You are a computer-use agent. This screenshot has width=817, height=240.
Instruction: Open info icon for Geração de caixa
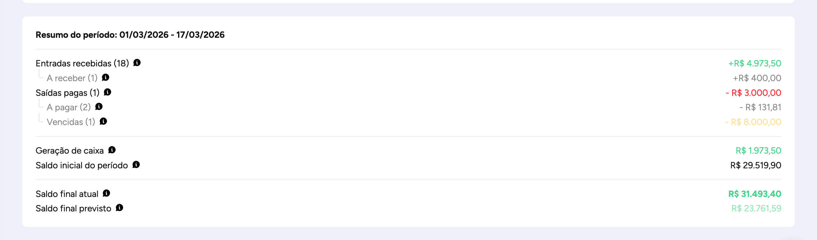(112, 150)
